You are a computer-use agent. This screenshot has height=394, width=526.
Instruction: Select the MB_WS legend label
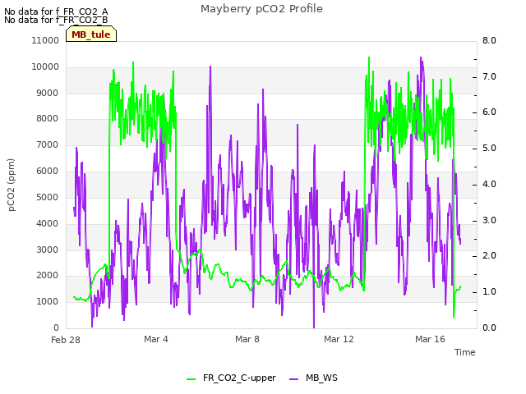click(x=321, y=378)
